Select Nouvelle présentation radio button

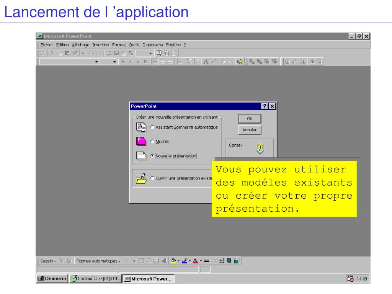152,156
